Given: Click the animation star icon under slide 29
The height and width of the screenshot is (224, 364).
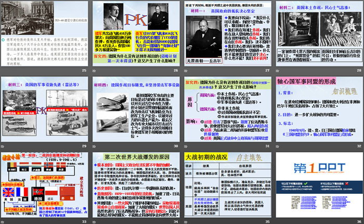Looking at the screenshot, I should tap(3, 147).
